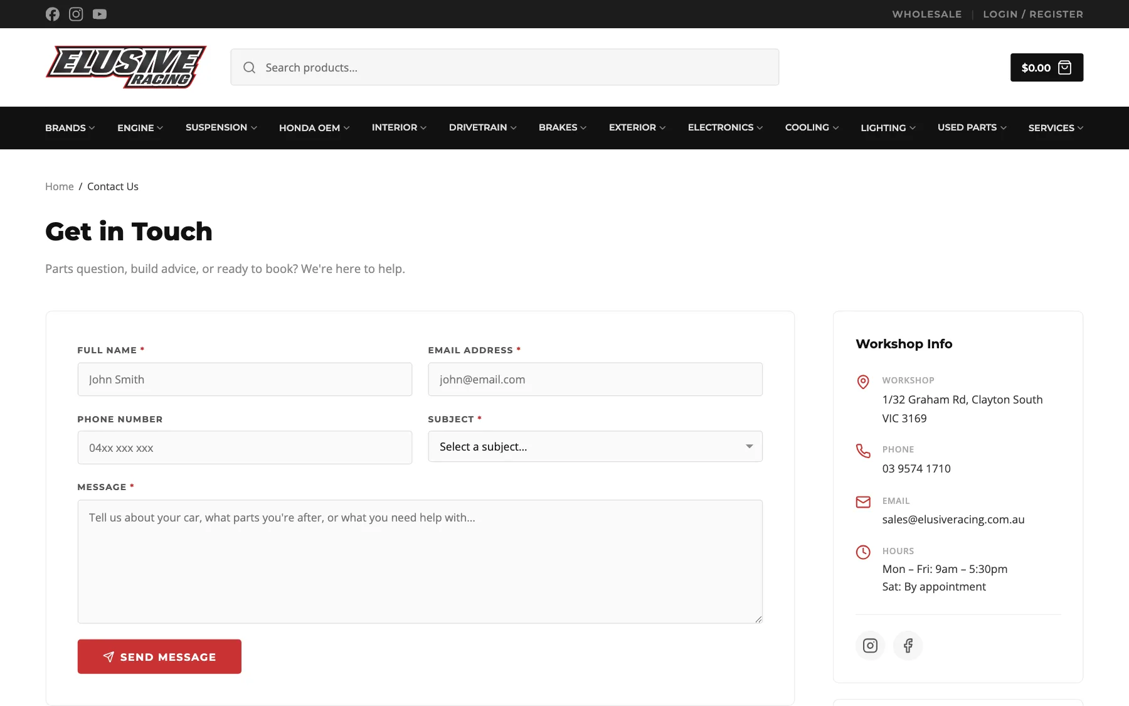Open the $0.00 shopping cart button
The image size is (1129, 706).
coord(1046,67)
